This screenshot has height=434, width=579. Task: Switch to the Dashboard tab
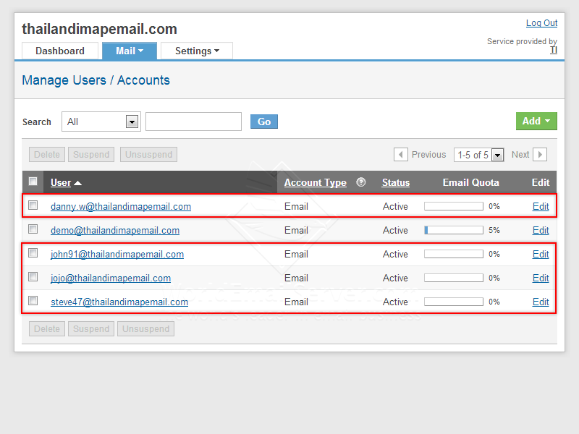pyautogui.click(x=59, y=51)
